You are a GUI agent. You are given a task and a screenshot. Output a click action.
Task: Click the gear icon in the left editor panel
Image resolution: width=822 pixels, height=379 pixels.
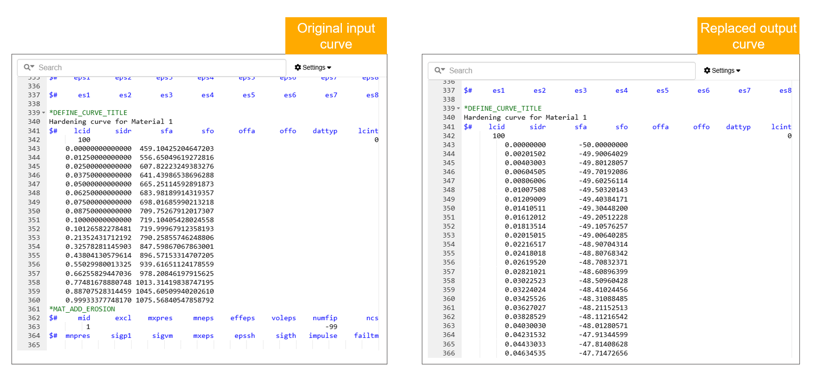click(x=298, y=68)
